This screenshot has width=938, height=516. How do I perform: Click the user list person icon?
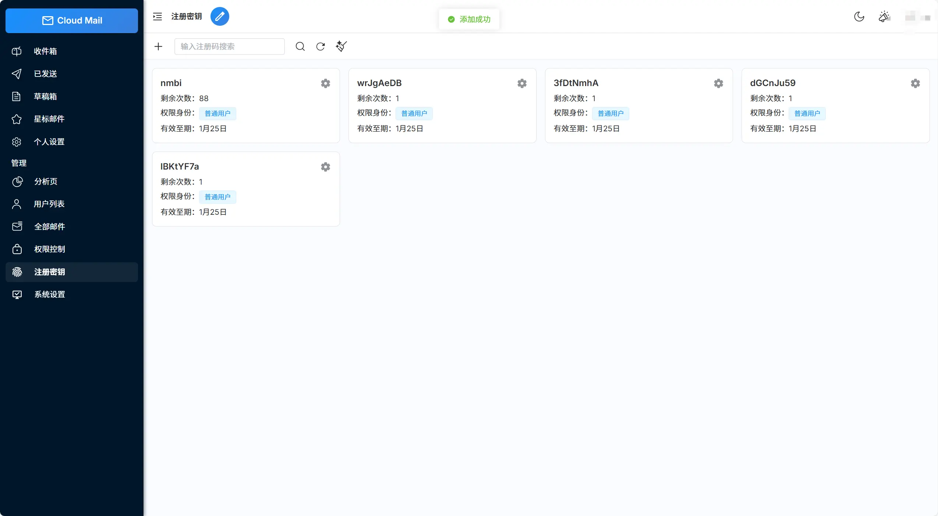[x=17, y=204]
